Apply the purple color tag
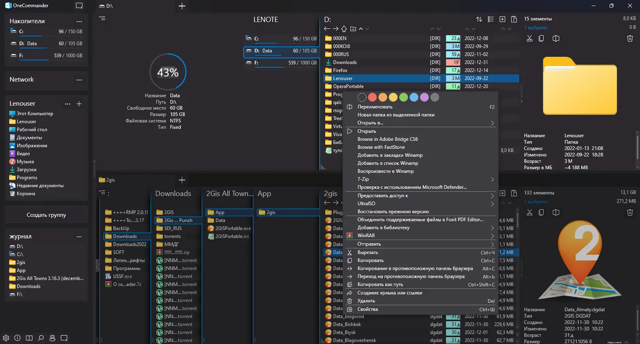The image size is (640, 344). (424, 97)
